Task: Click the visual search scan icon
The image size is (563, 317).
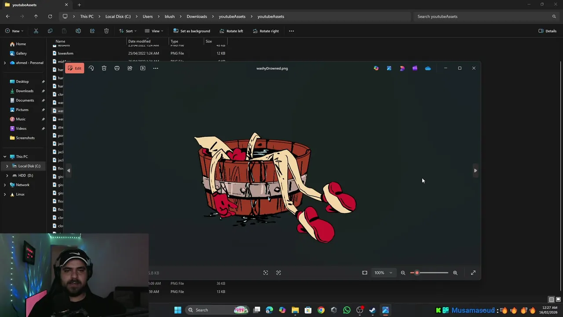Action: 266,273
